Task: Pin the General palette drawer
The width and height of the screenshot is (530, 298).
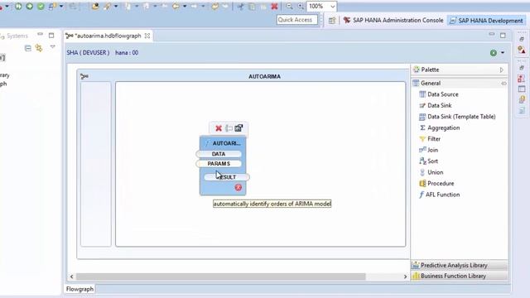Action: (503, 83)
